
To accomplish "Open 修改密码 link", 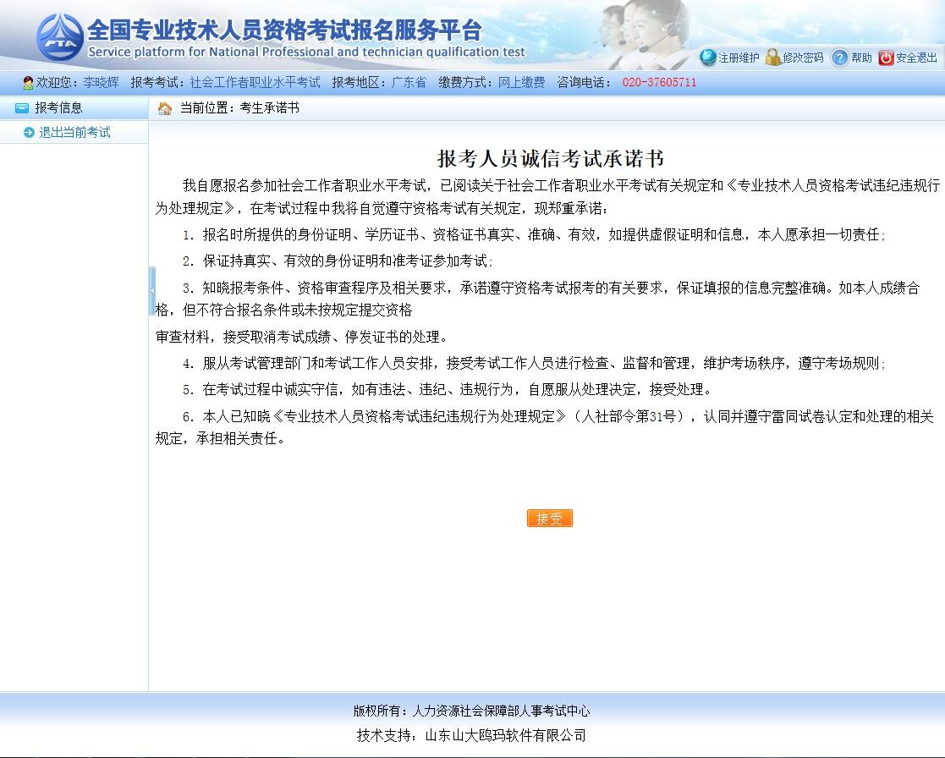I will pos(803,58).
